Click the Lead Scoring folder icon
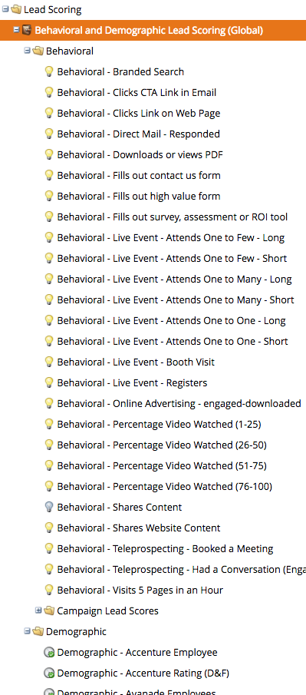 [x=16, y=9]
